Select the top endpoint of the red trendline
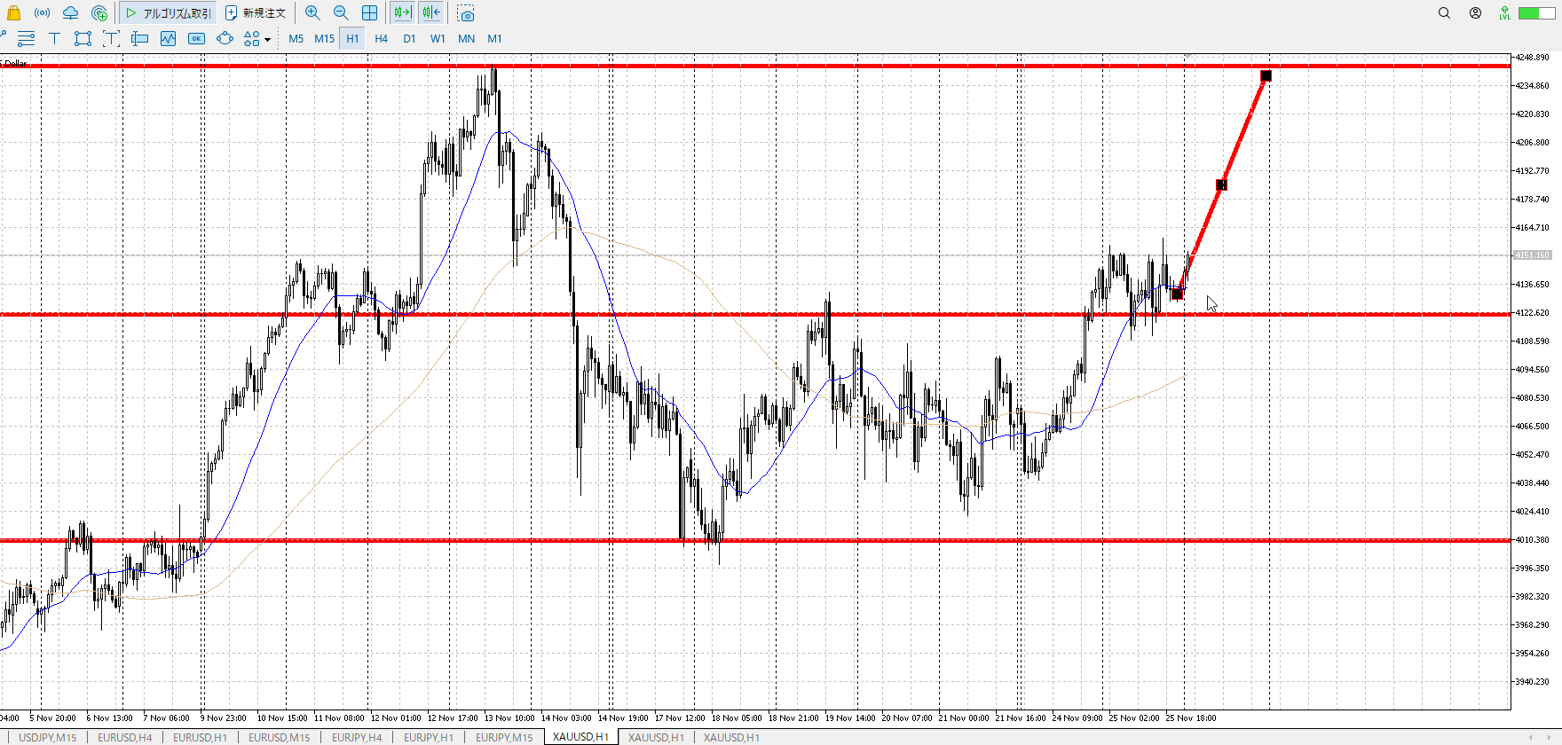 click(1266, 76)
